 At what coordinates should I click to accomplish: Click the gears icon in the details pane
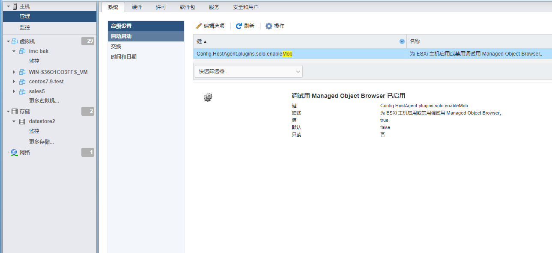click(x=208, y=97)
